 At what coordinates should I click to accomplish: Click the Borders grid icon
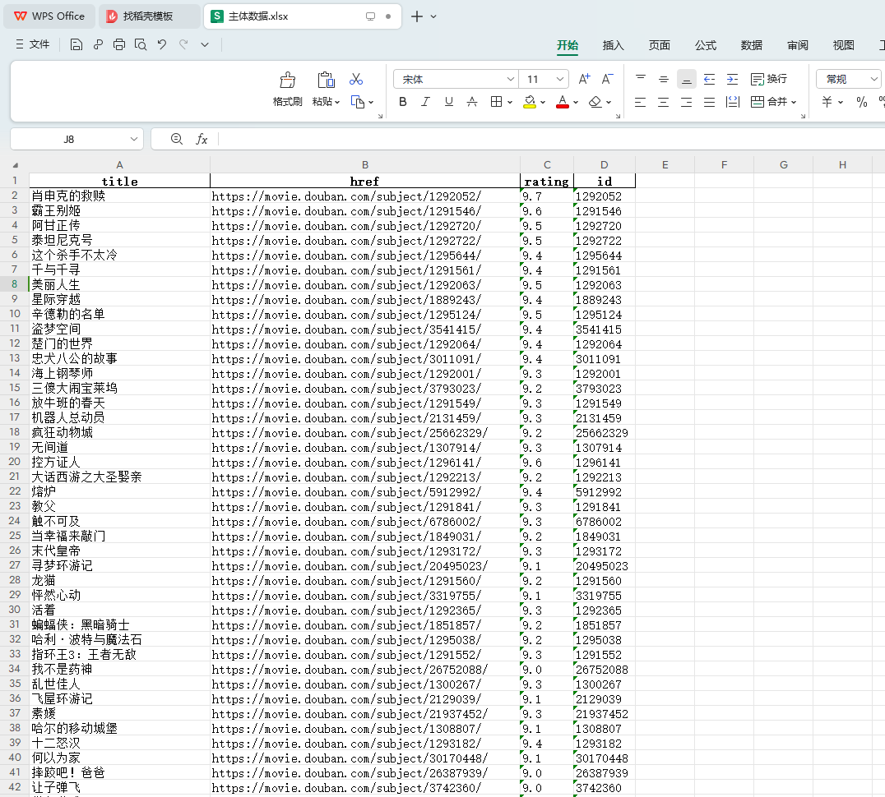(x=496, y=102)
